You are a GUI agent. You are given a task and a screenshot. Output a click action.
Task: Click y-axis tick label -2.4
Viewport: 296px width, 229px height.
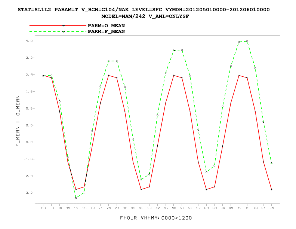pos(28,176)
